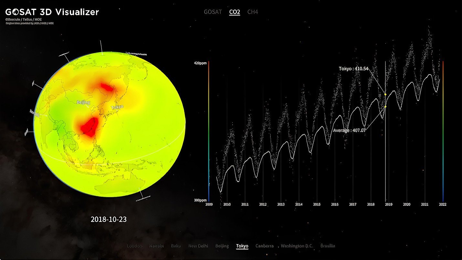This screenshot has height=260, width=462.
Task: Select Brasilia from the city list
Action: coord(328,245)
